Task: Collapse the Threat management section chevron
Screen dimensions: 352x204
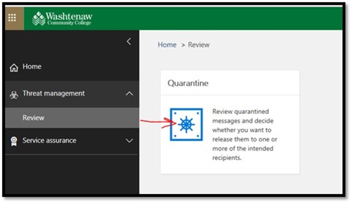Action: (129, 93)
